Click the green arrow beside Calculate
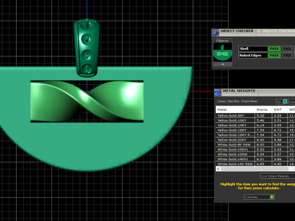Viewport: 295px width, 221px height. coord(272,197)
